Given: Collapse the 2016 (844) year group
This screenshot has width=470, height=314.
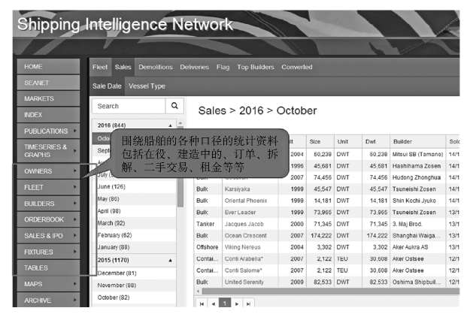Looking at the screenshot, I should pos(170,125).
